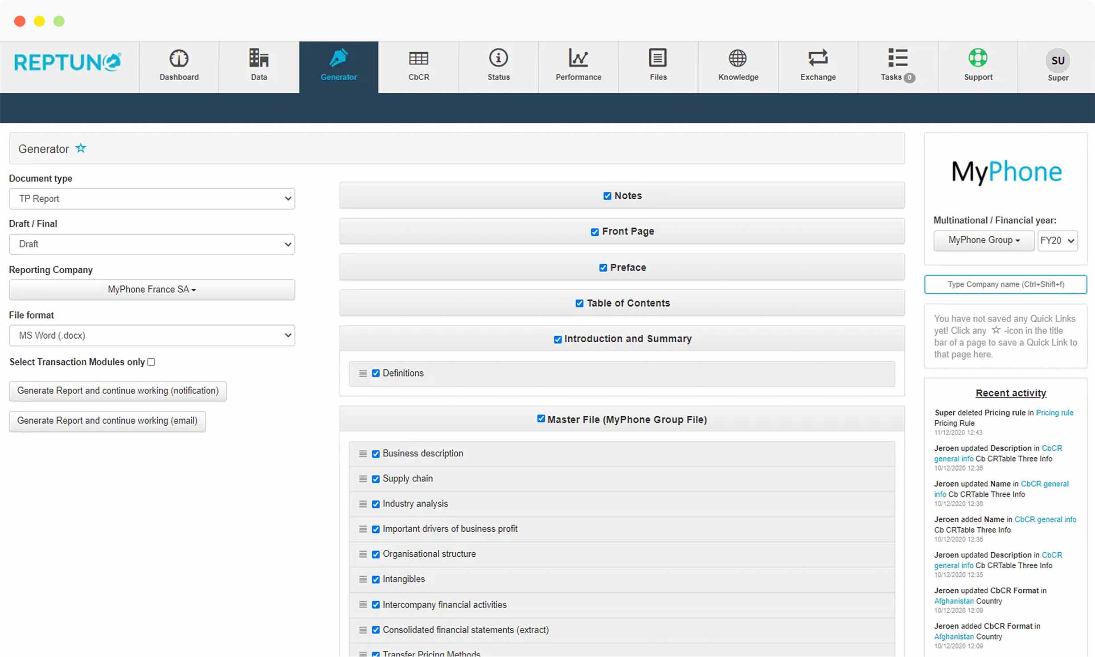Access the Knowledge globe icon

click(x=738, y=66)
